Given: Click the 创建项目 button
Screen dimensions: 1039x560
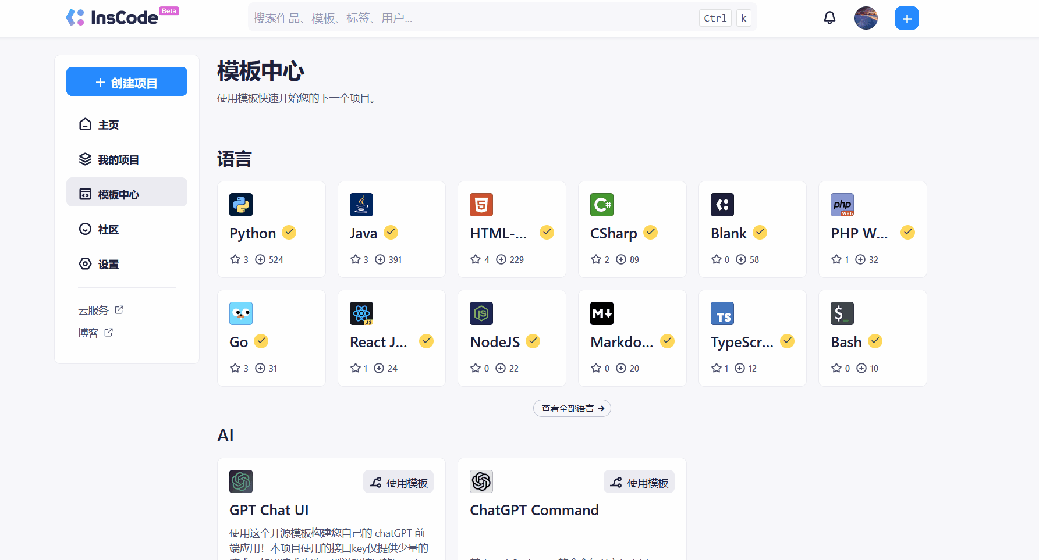Looking at the screenshot, I should pos(127,81).
